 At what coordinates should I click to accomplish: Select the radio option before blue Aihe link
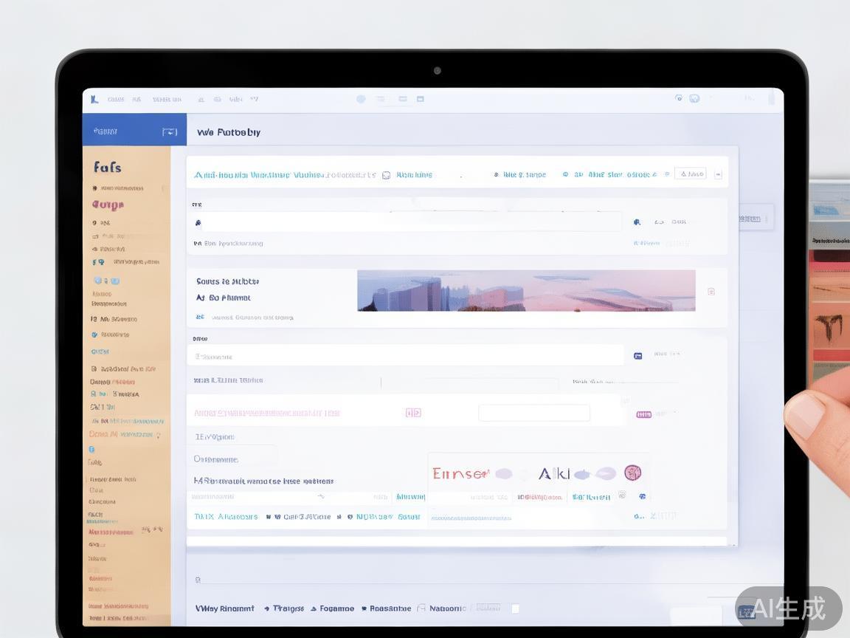565,175
